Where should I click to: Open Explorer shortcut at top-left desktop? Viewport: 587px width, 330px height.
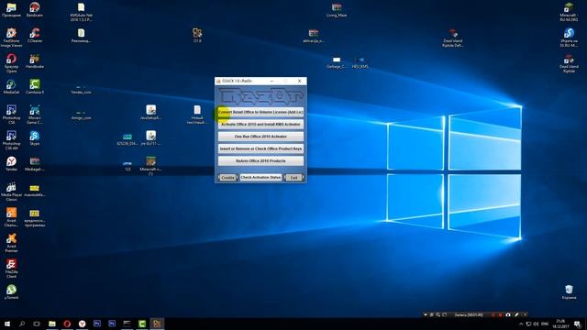point(11,9)
